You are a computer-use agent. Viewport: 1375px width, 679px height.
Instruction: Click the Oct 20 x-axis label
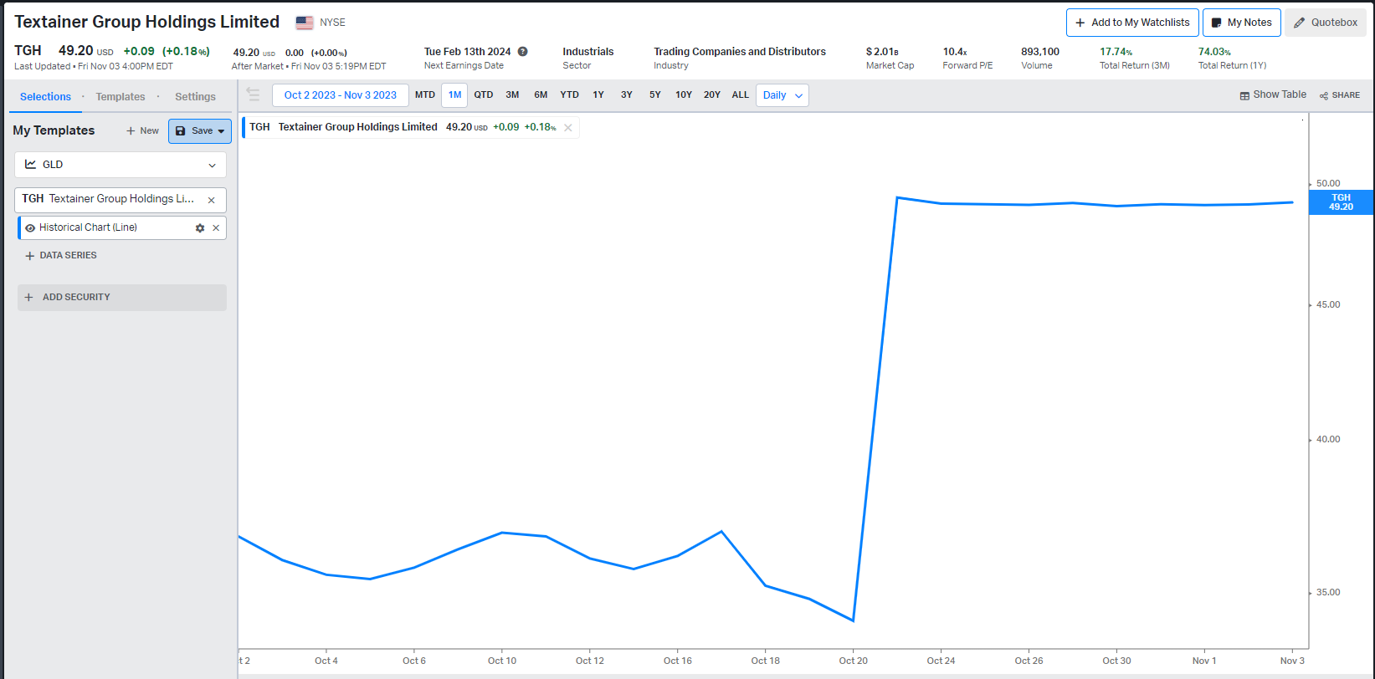[x=854, y=661]
